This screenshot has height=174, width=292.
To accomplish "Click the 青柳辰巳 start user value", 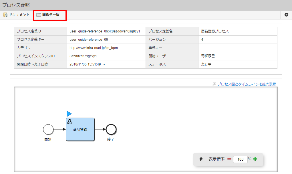I will pyautogui.click(x=208, y=56).
